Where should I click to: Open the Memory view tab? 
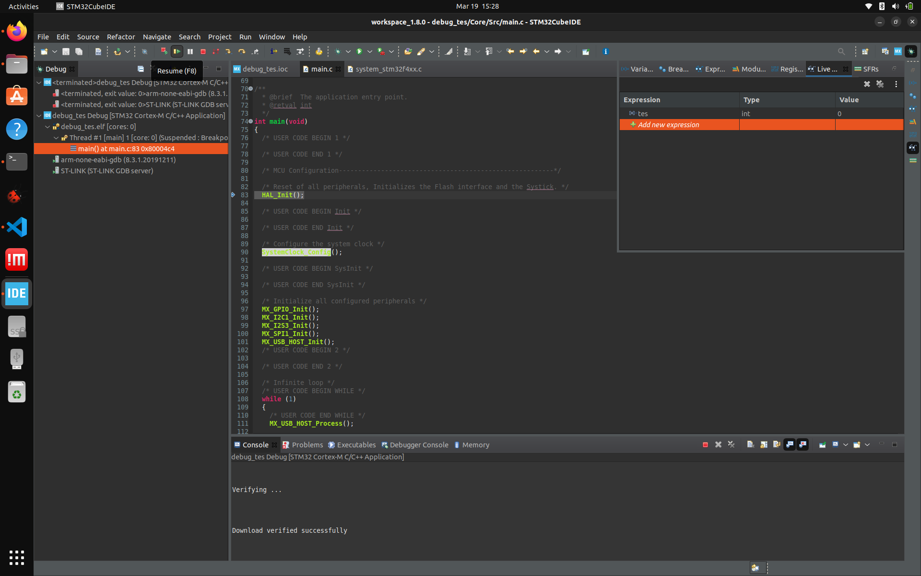point(472,445)
